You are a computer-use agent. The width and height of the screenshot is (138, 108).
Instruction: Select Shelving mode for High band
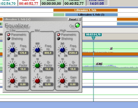(59, 39)
